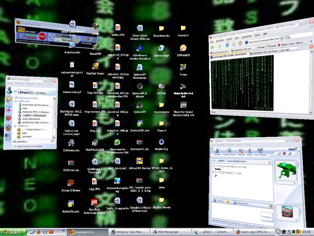Open the Kontakte menu in MSN Messenger

click(19, 84)
